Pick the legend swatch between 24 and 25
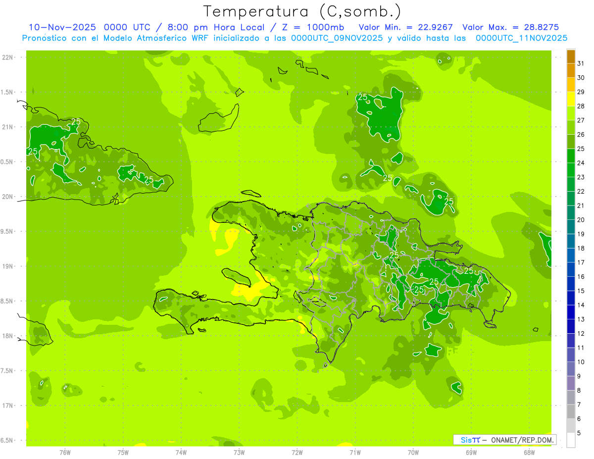Screen dimensions: 594x459 pyautogui.click(x=571, y=156)
